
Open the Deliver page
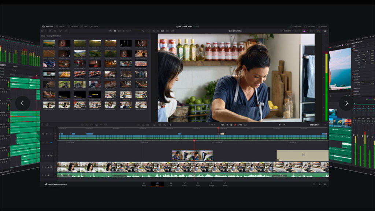pyautogui.click(x=224, y=184)
